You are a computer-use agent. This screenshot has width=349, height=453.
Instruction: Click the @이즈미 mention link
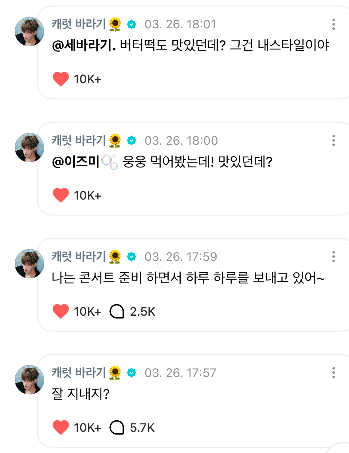(x=76, y=162)
